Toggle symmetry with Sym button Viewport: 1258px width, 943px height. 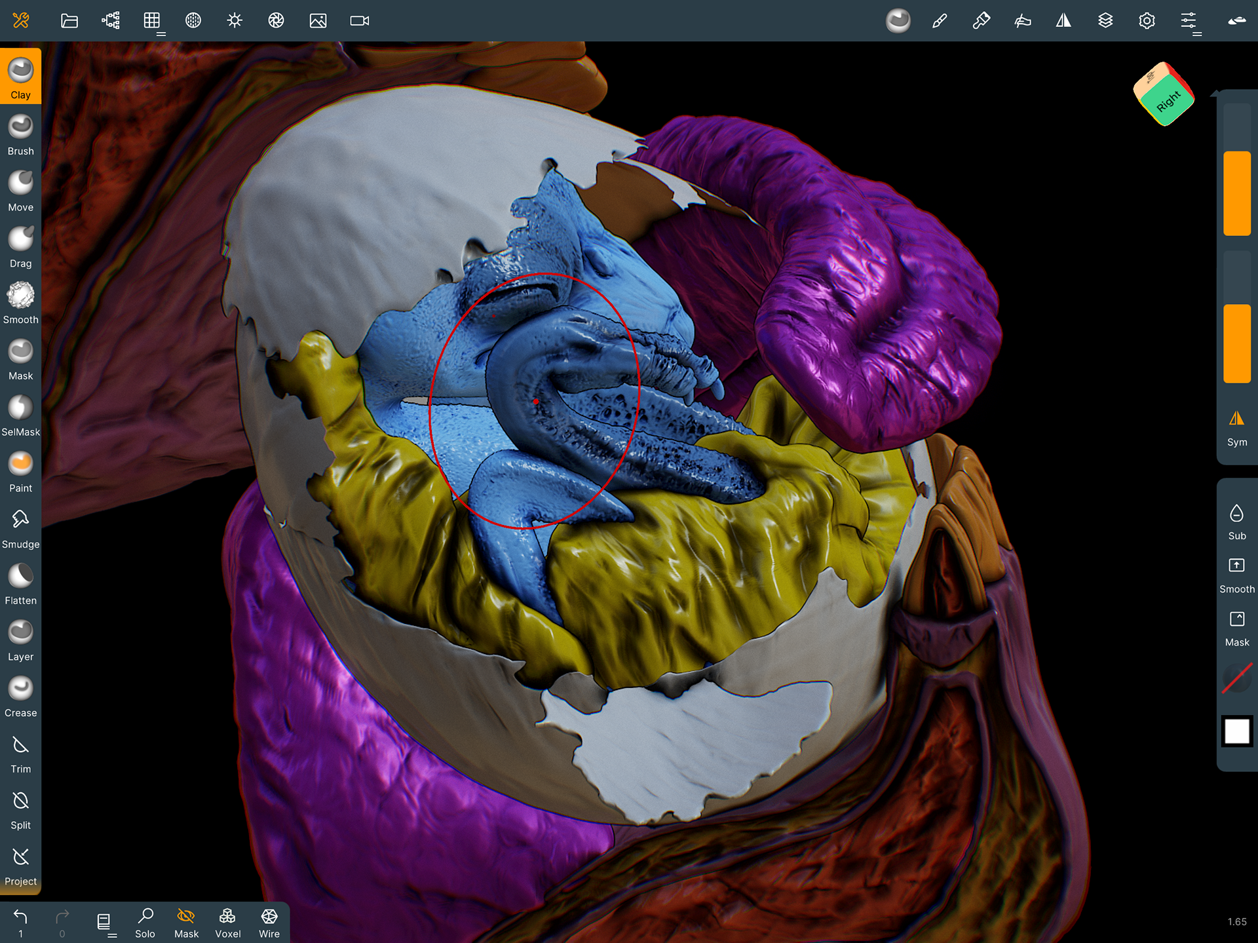click(x=1236, y=427)
